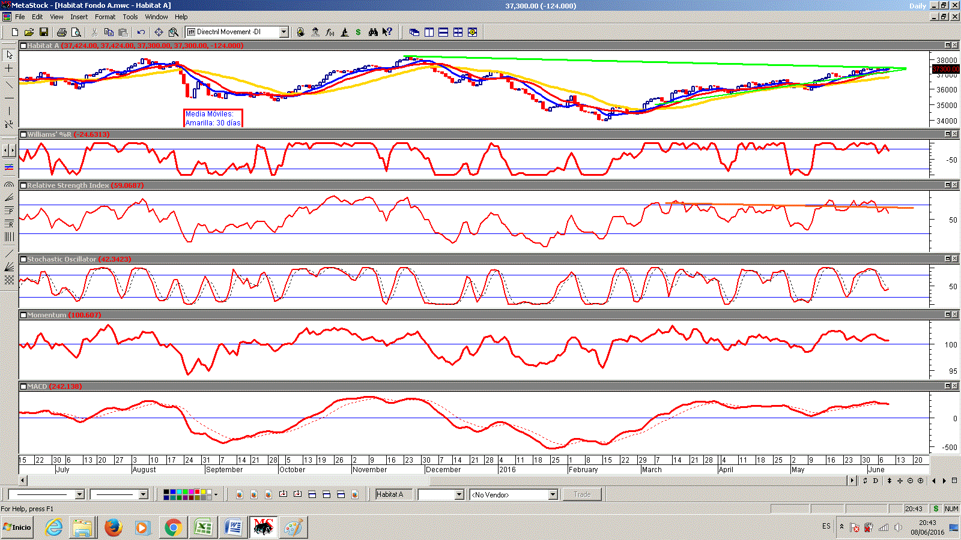Expand the No Vendor dropdown

point(553,495)
